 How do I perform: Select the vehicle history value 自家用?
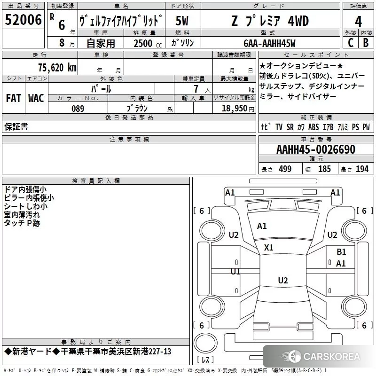coord(101,43)
